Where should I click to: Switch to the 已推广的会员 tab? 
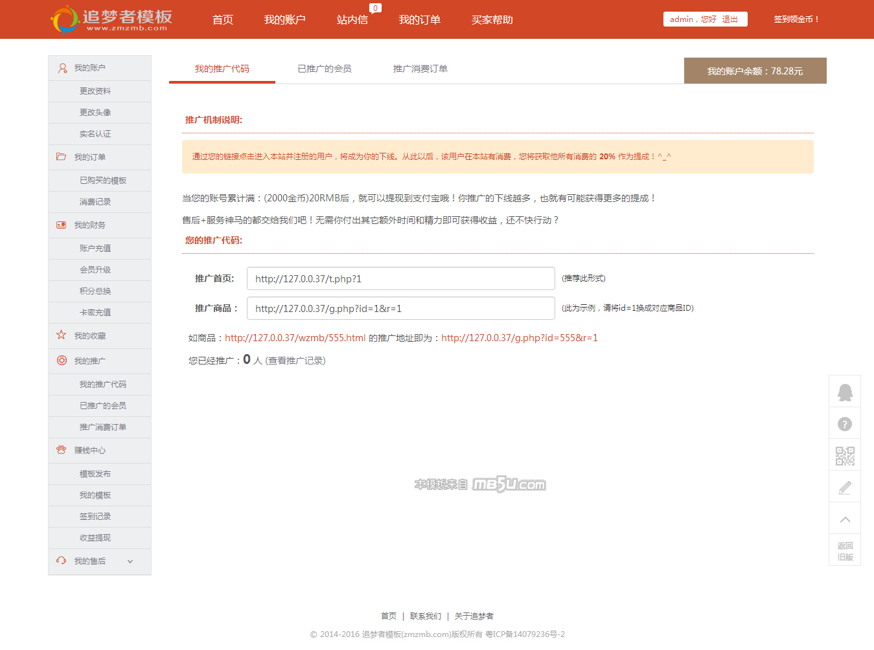[x=325, y=69]
